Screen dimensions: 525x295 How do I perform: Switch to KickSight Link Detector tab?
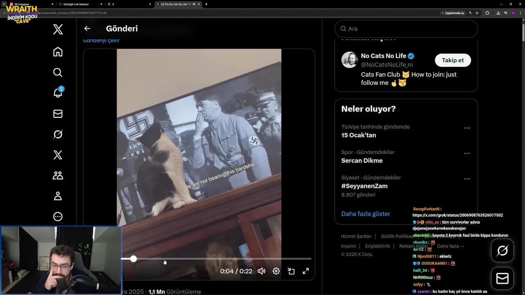80,4
